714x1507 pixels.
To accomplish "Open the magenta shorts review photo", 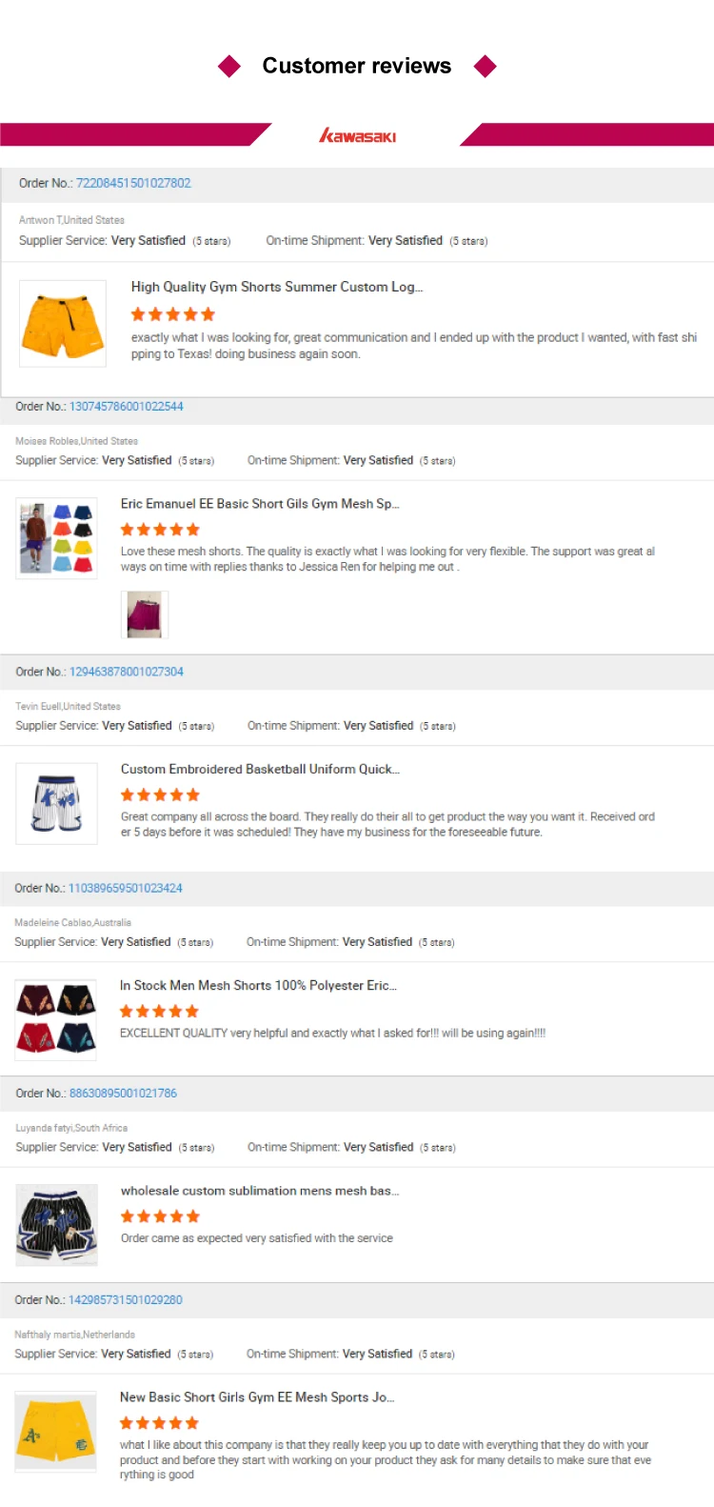I will [x=145, y=614].
